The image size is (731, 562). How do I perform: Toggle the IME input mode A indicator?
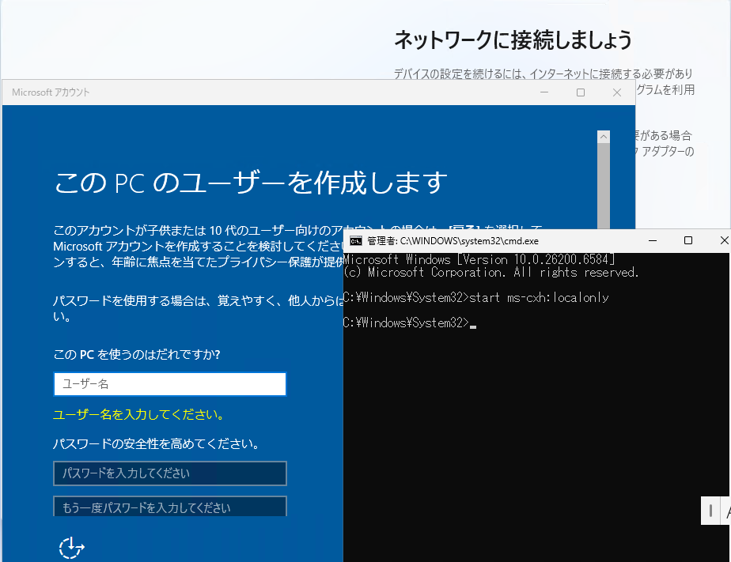click(x=726, y=511)
